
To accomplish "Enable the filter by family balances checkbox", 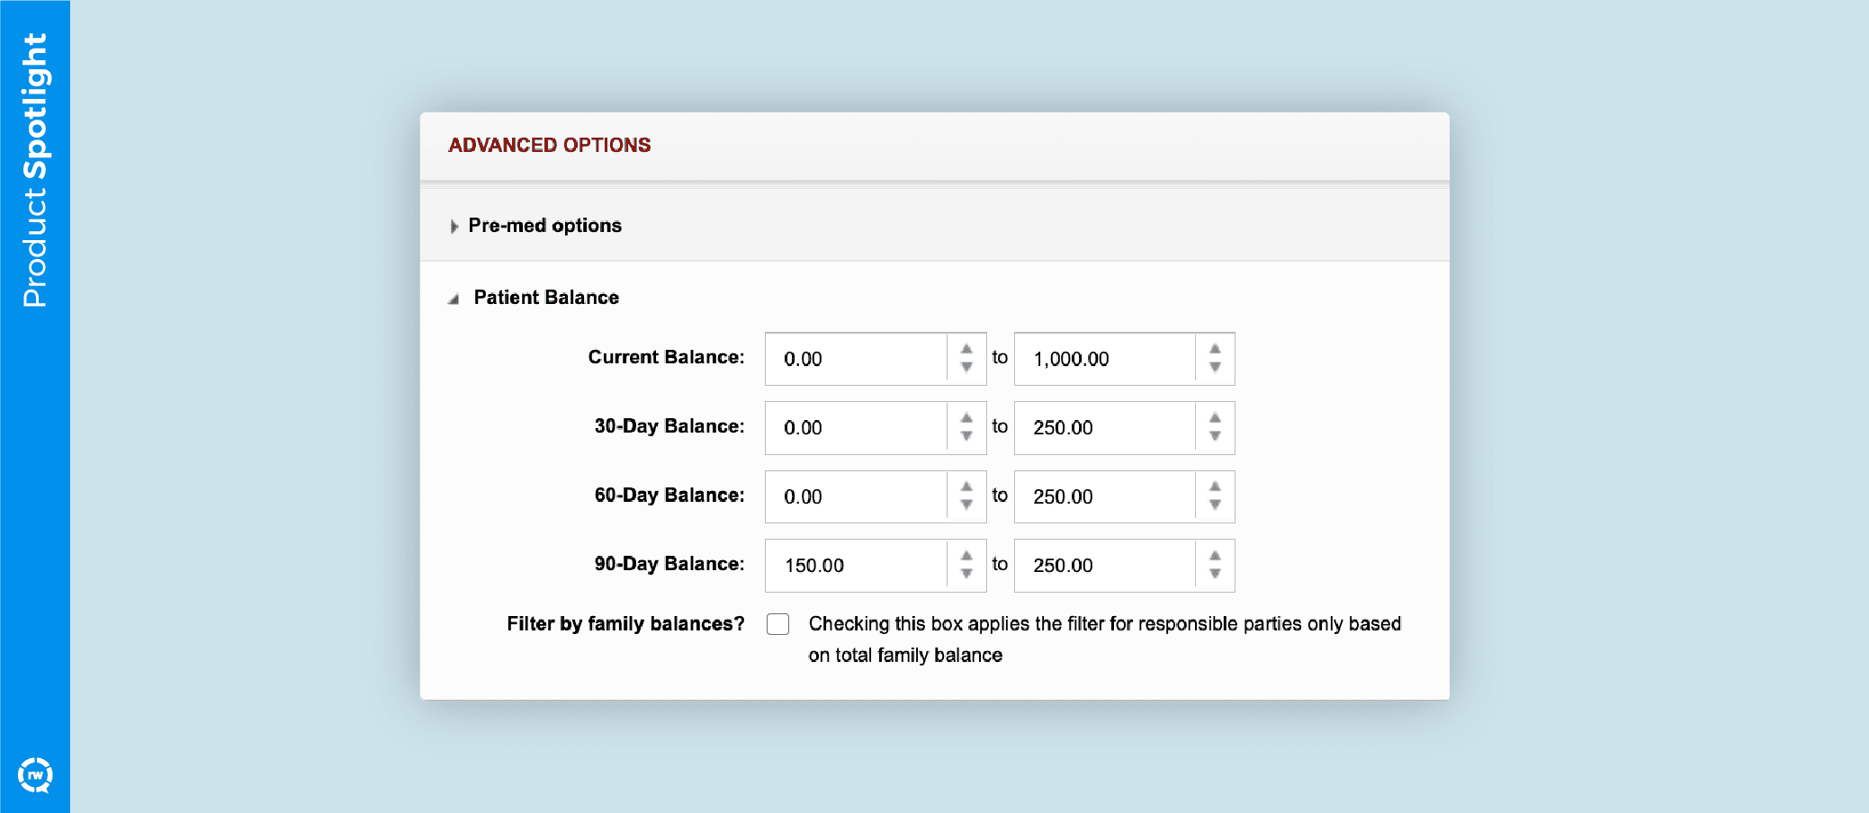I will (x=777, y=623).
